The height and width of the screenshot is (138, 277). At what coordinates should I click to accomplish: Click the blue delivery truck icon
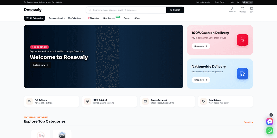click(x=242, y=74)
